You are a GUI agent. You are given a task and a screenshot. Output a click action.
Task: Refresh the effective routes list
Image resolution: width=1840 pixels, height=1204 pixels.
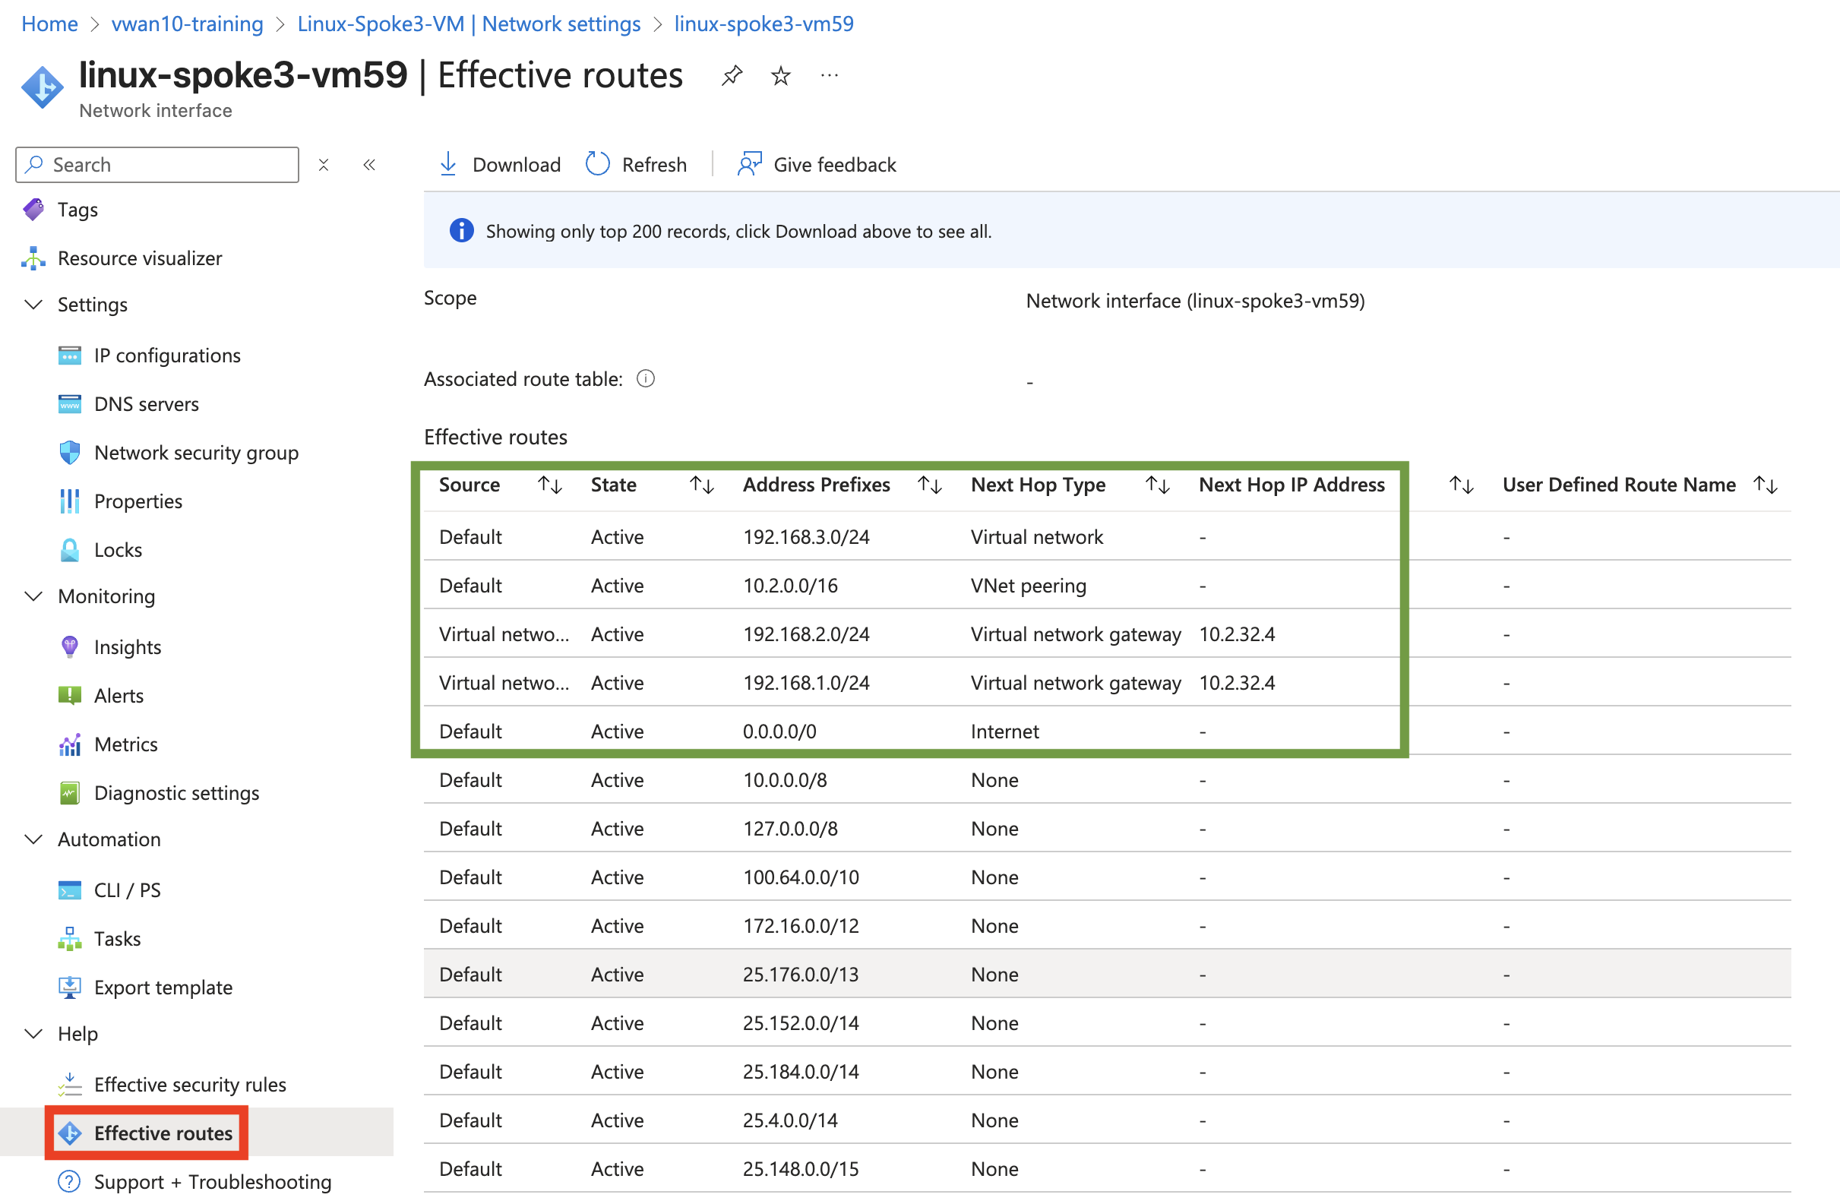pos(636,164)
